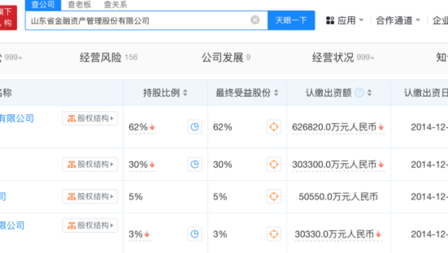Image resolution: width=448 pixels, height=253 pixels.
Task: Open beneficiary target icon in 30% row
Action: click(273, 165)
